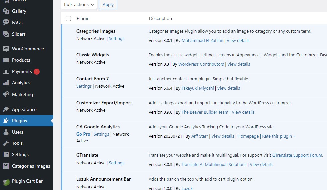Click the Users person icon
Image resolution: width=327 pixels, height=190 pixels.
(x=6, y=132)
